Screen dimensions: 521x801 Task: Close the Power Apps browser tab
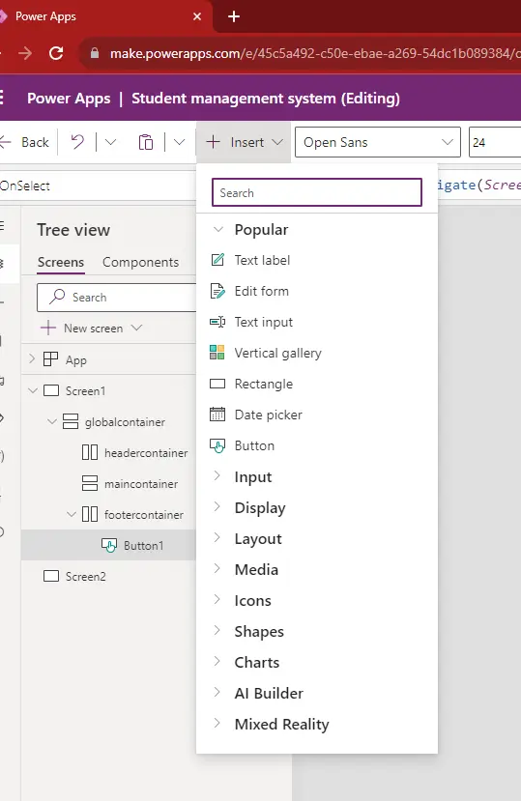point(197,16)
